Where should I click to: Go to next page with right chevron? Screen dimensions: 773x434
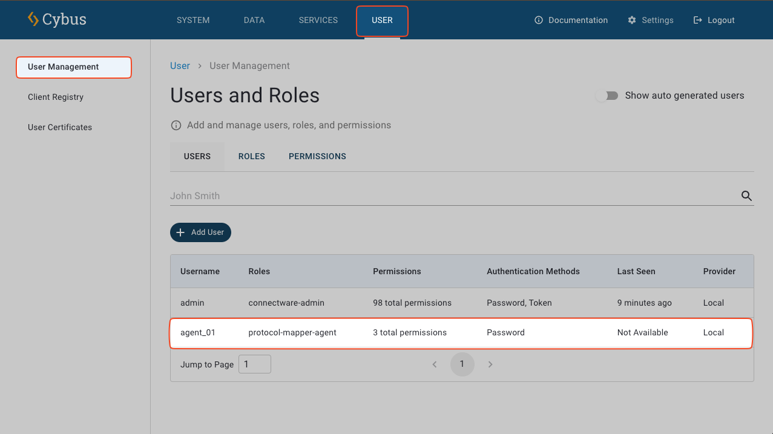tap(490, 364)
